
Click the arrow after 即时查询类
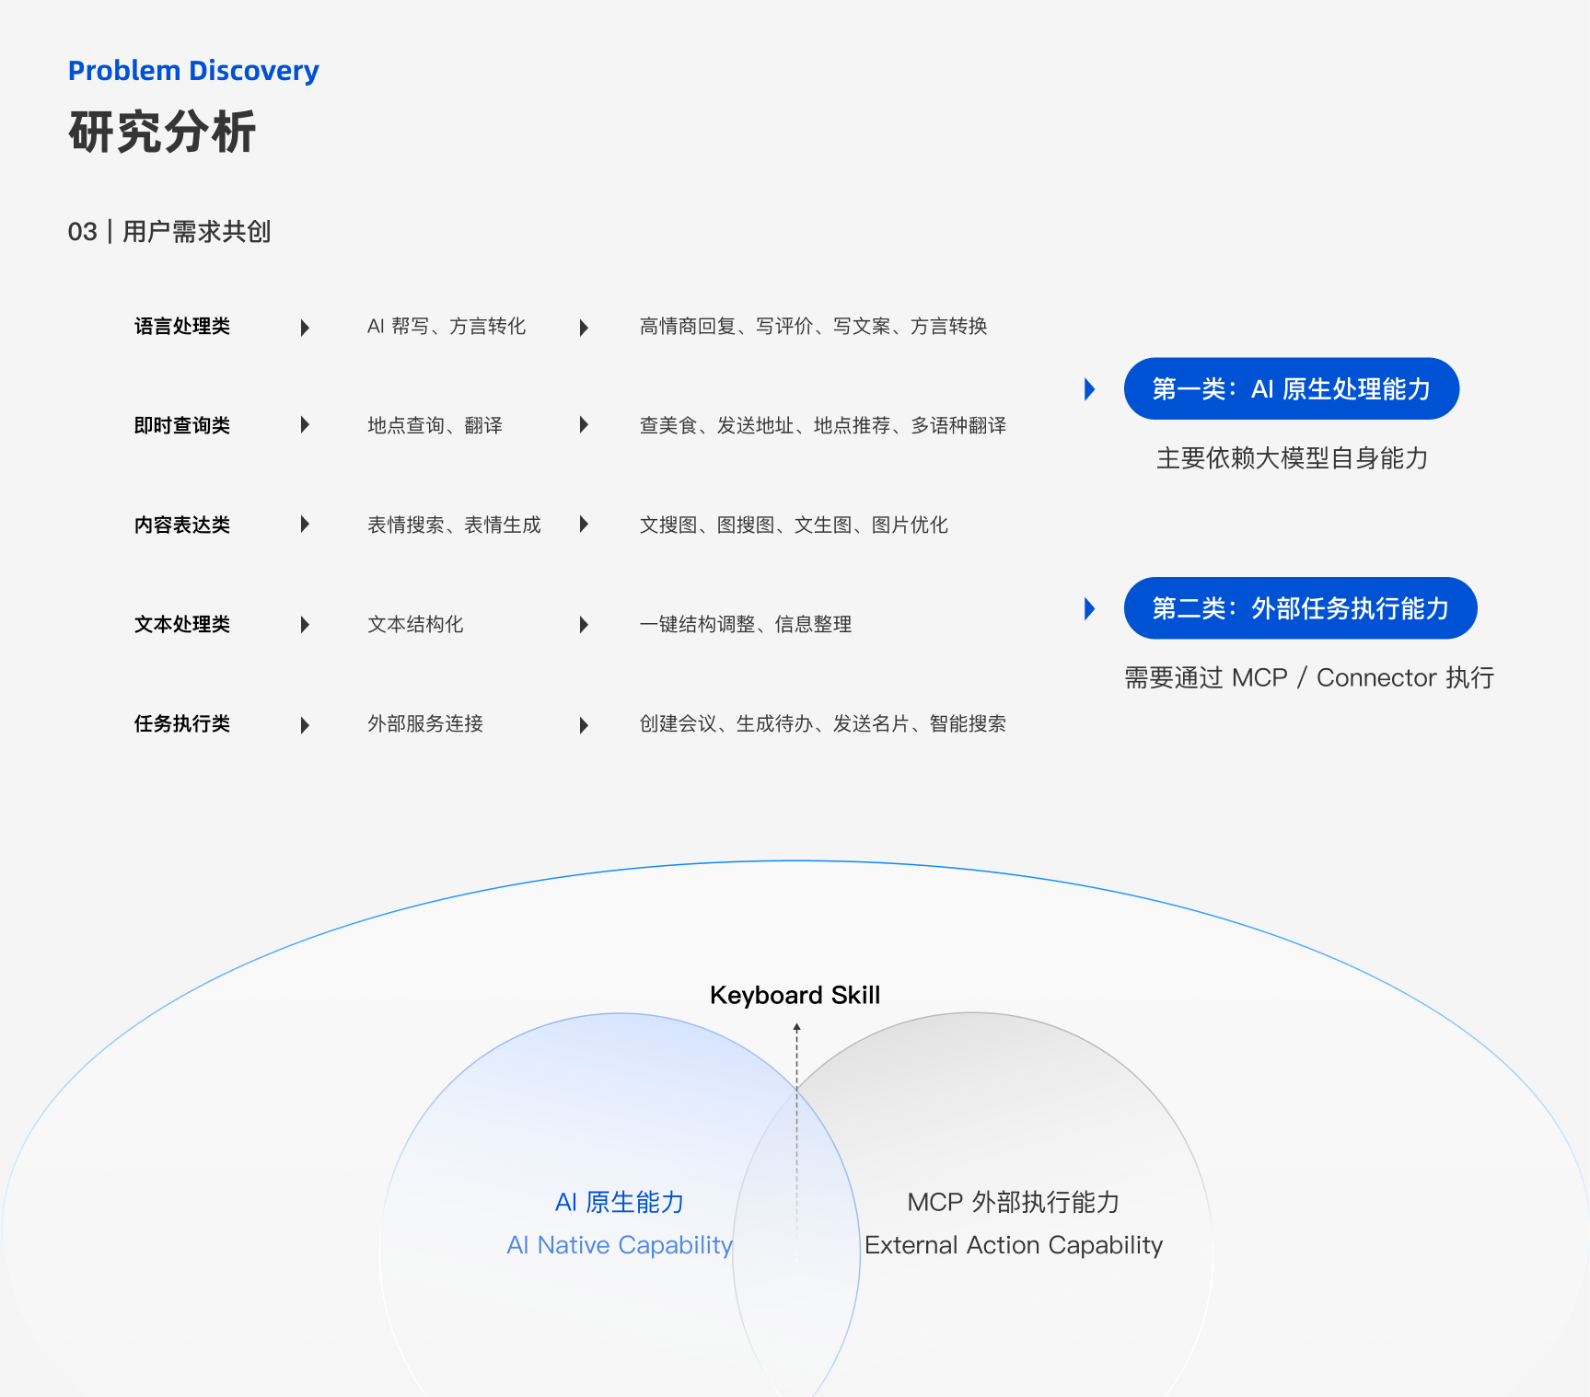click(305, 424)
